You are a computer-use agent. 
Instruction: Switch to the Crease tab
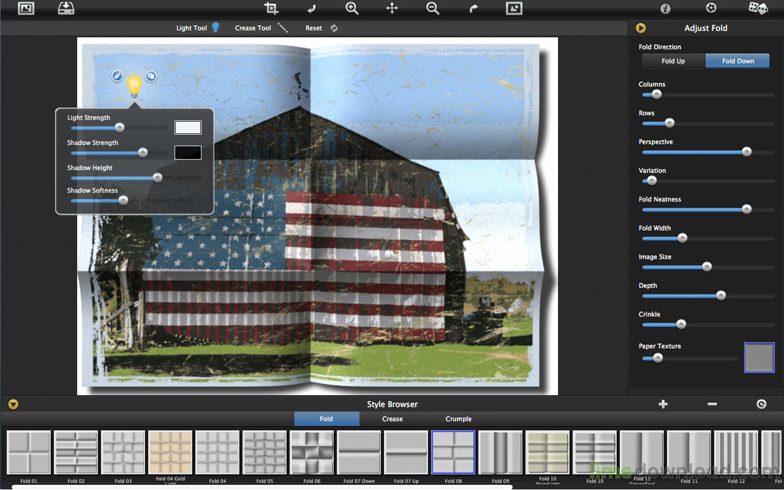click(x=392, y=419)
